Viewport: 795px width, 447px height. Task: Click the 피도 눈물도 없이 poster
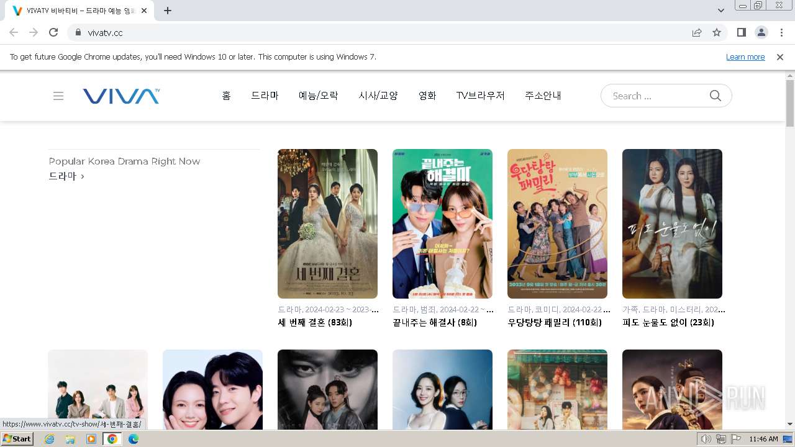coord(672,223)
